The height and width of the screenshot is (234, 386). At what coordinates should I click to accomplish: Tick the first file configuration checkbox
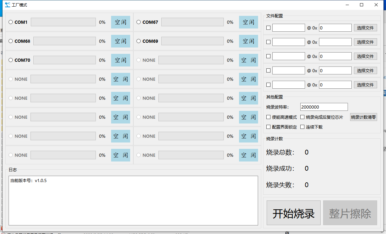269,28
